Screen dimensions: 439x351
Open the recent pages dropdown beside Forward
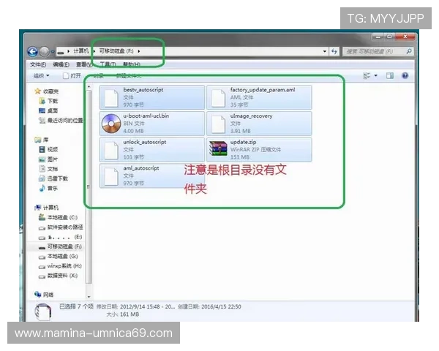click(53, 51)
